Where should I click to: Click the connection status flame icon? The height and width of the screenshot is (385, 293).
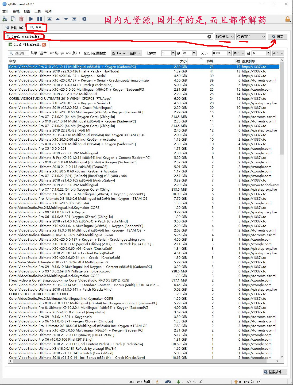(x=157, y=382)
